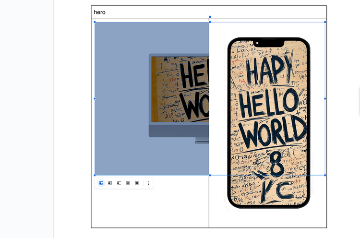
Task: Select the In line text wrap option
Action: (x=101, y=183)
